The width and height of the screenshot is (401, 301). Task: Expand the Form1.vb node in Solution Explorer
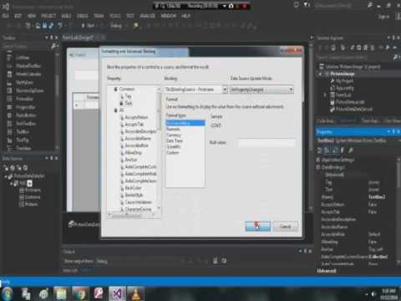[325, 95]
